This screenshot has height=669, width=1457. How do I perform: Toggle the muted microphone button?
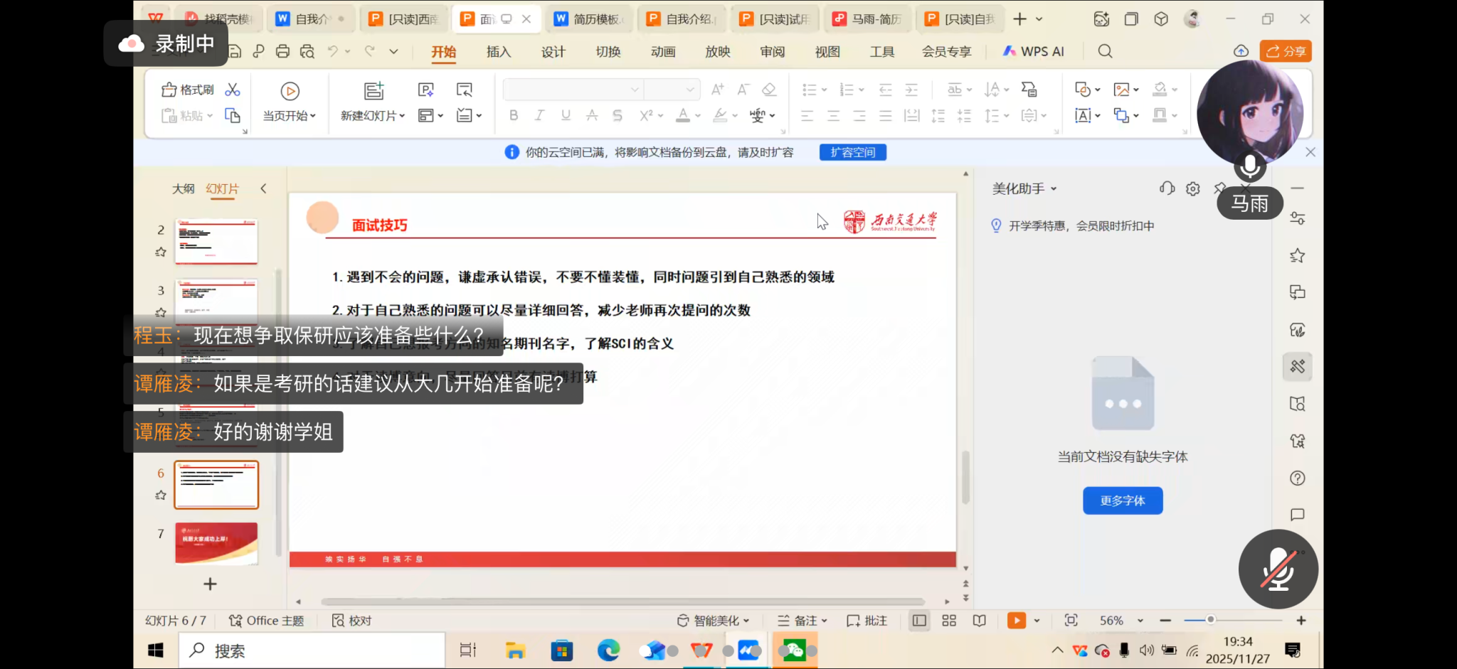[1278, 569]
